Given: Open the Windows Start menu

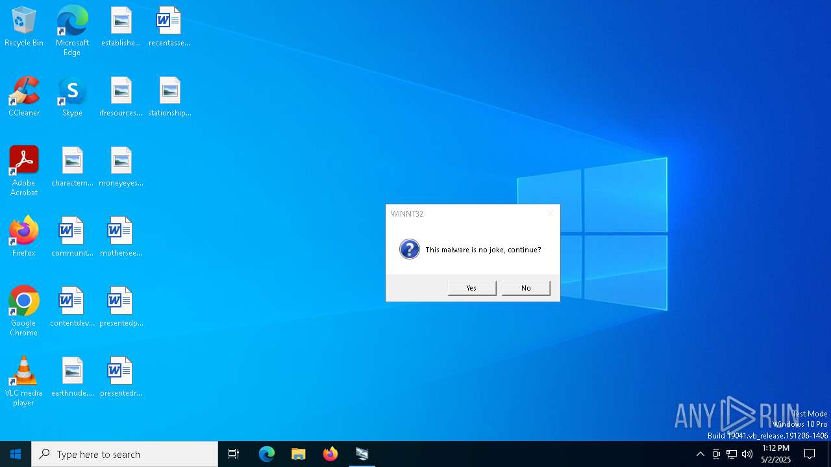Looking at the screenshot, I should coord(16,454).
